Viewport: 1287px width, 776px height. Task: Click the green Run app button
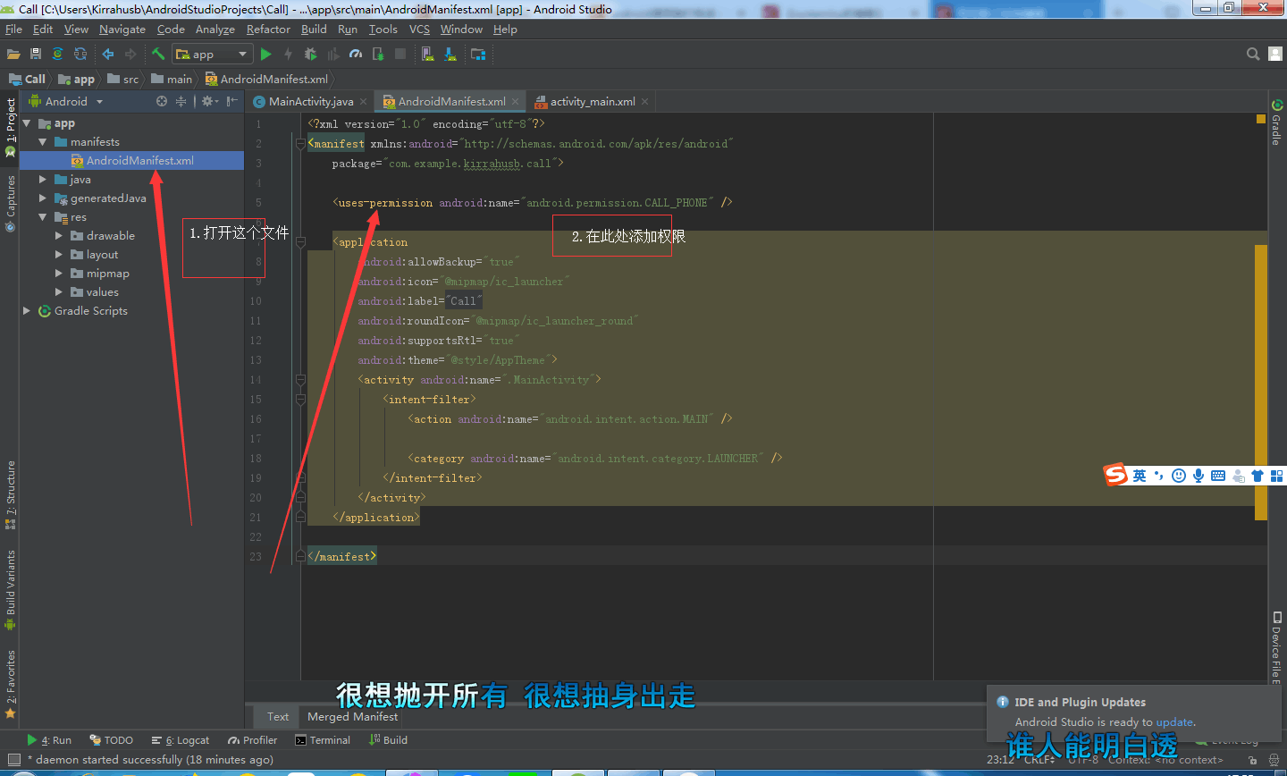click(x=265, y=55)
